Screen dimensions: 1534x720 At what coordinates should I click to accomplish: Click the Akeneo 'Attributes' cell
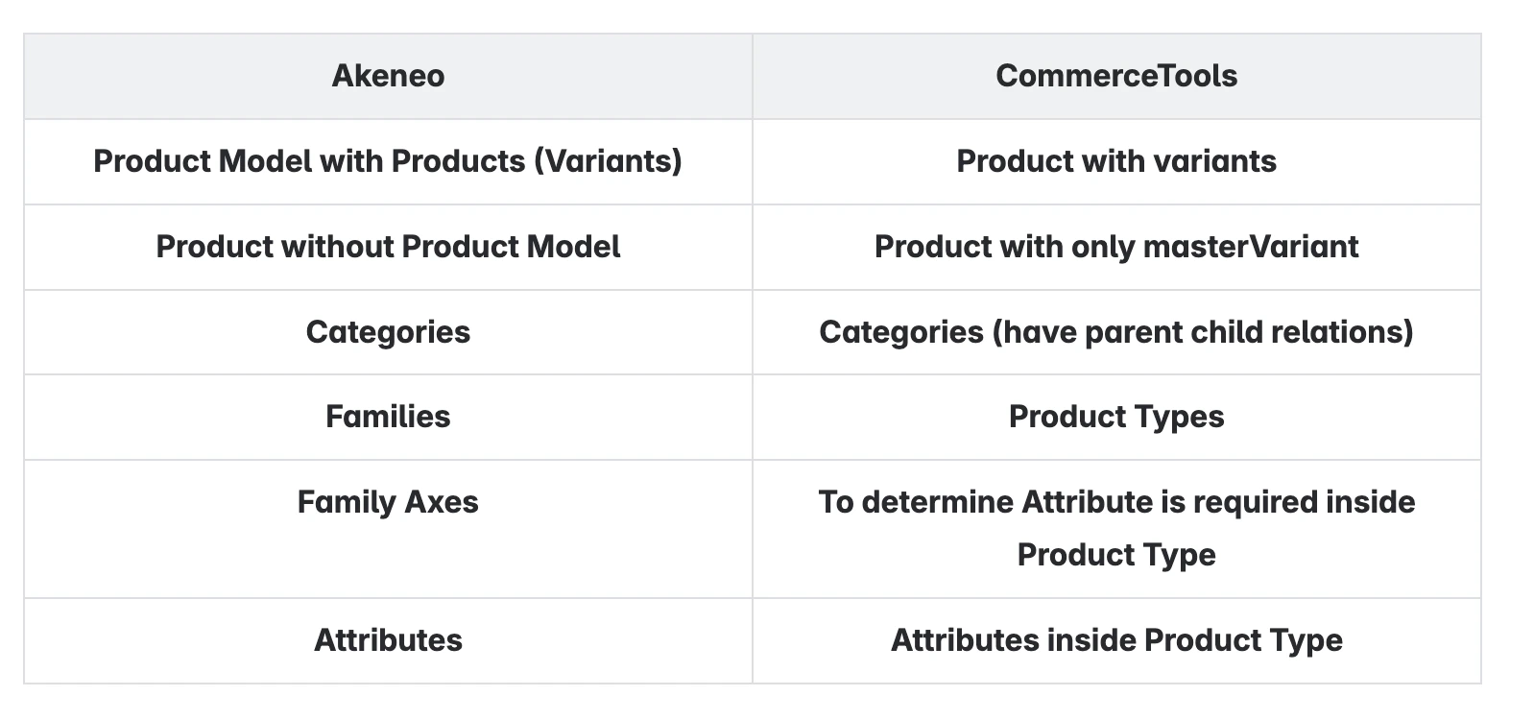coord(388,640)
